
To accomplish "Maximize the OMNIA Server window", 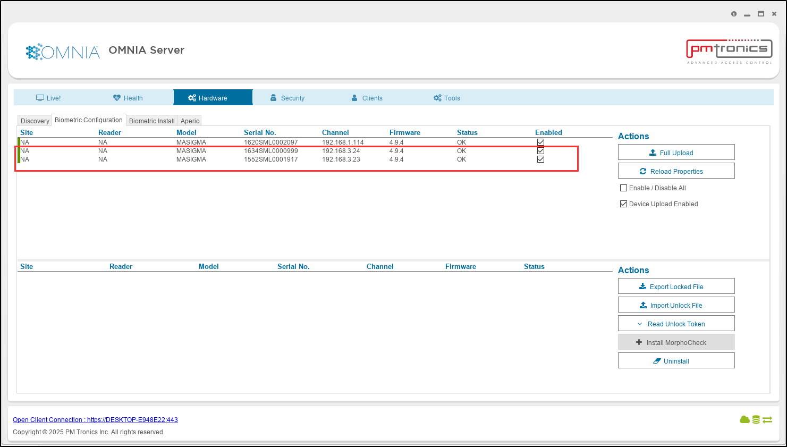I will (x=761, y=14).
